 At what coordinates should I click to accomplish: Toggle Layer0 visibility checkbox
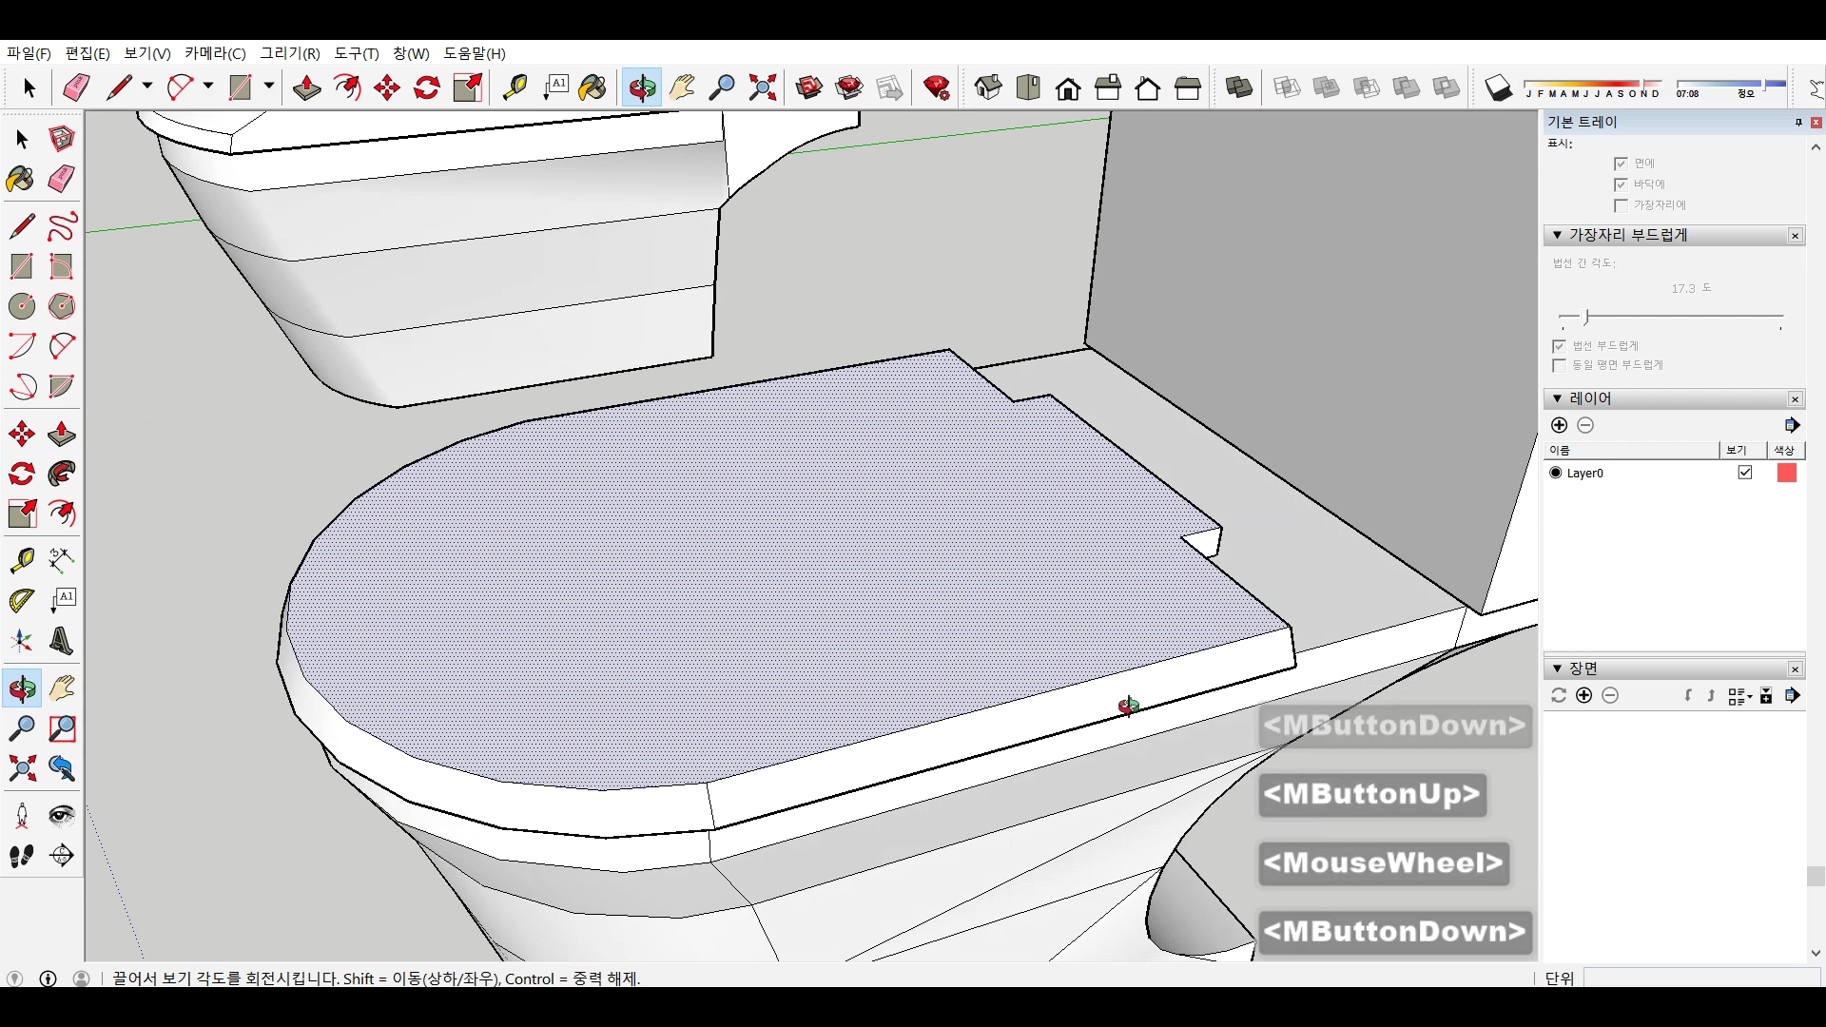(1745, 473)
